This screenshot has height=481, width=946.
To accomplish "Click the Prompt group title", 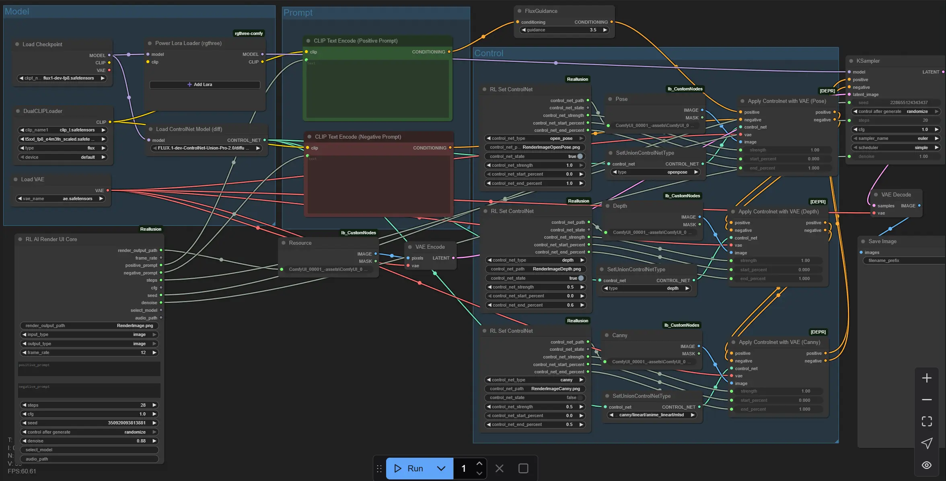I will click(x=298, y=12).
